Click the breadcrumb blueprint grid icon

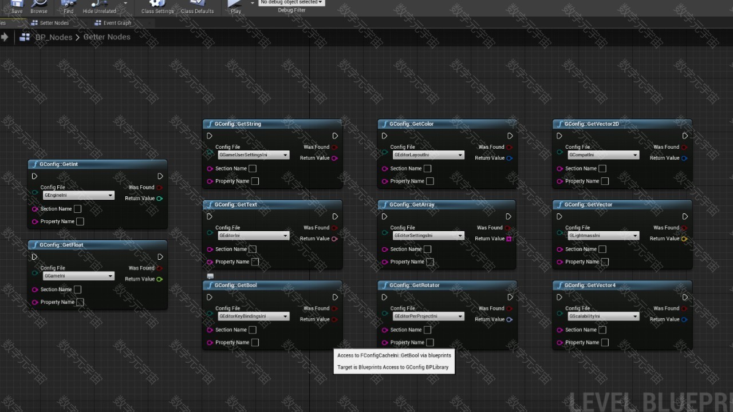coord(25,37)
